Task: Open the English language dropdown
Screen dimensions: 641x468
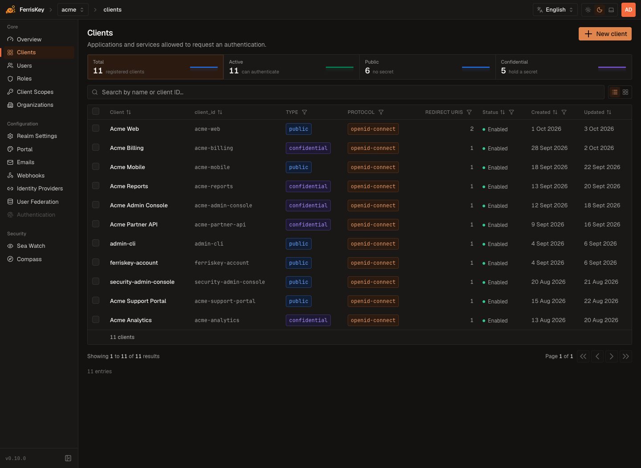Action: (555, 10)
